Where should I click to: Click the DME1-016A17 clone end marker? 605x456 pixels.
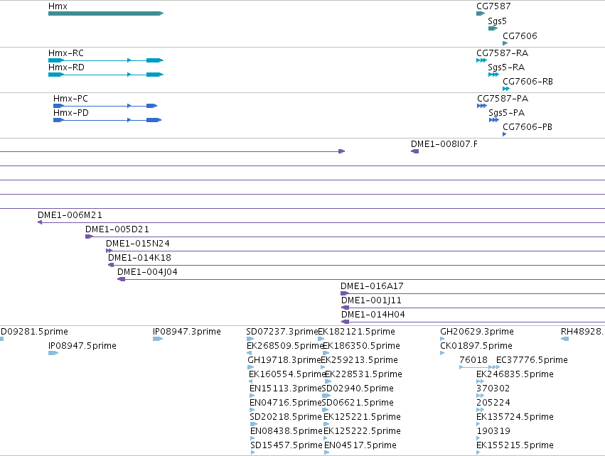point(345,294)
